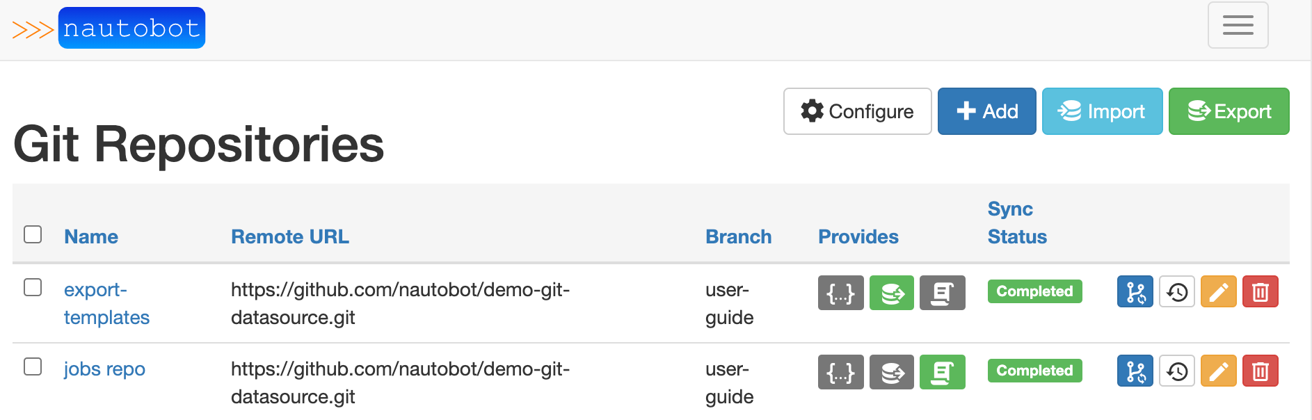The image size is (1312, 420).
Task: Sync the jobs repo repository
Action: [1135, 371]
